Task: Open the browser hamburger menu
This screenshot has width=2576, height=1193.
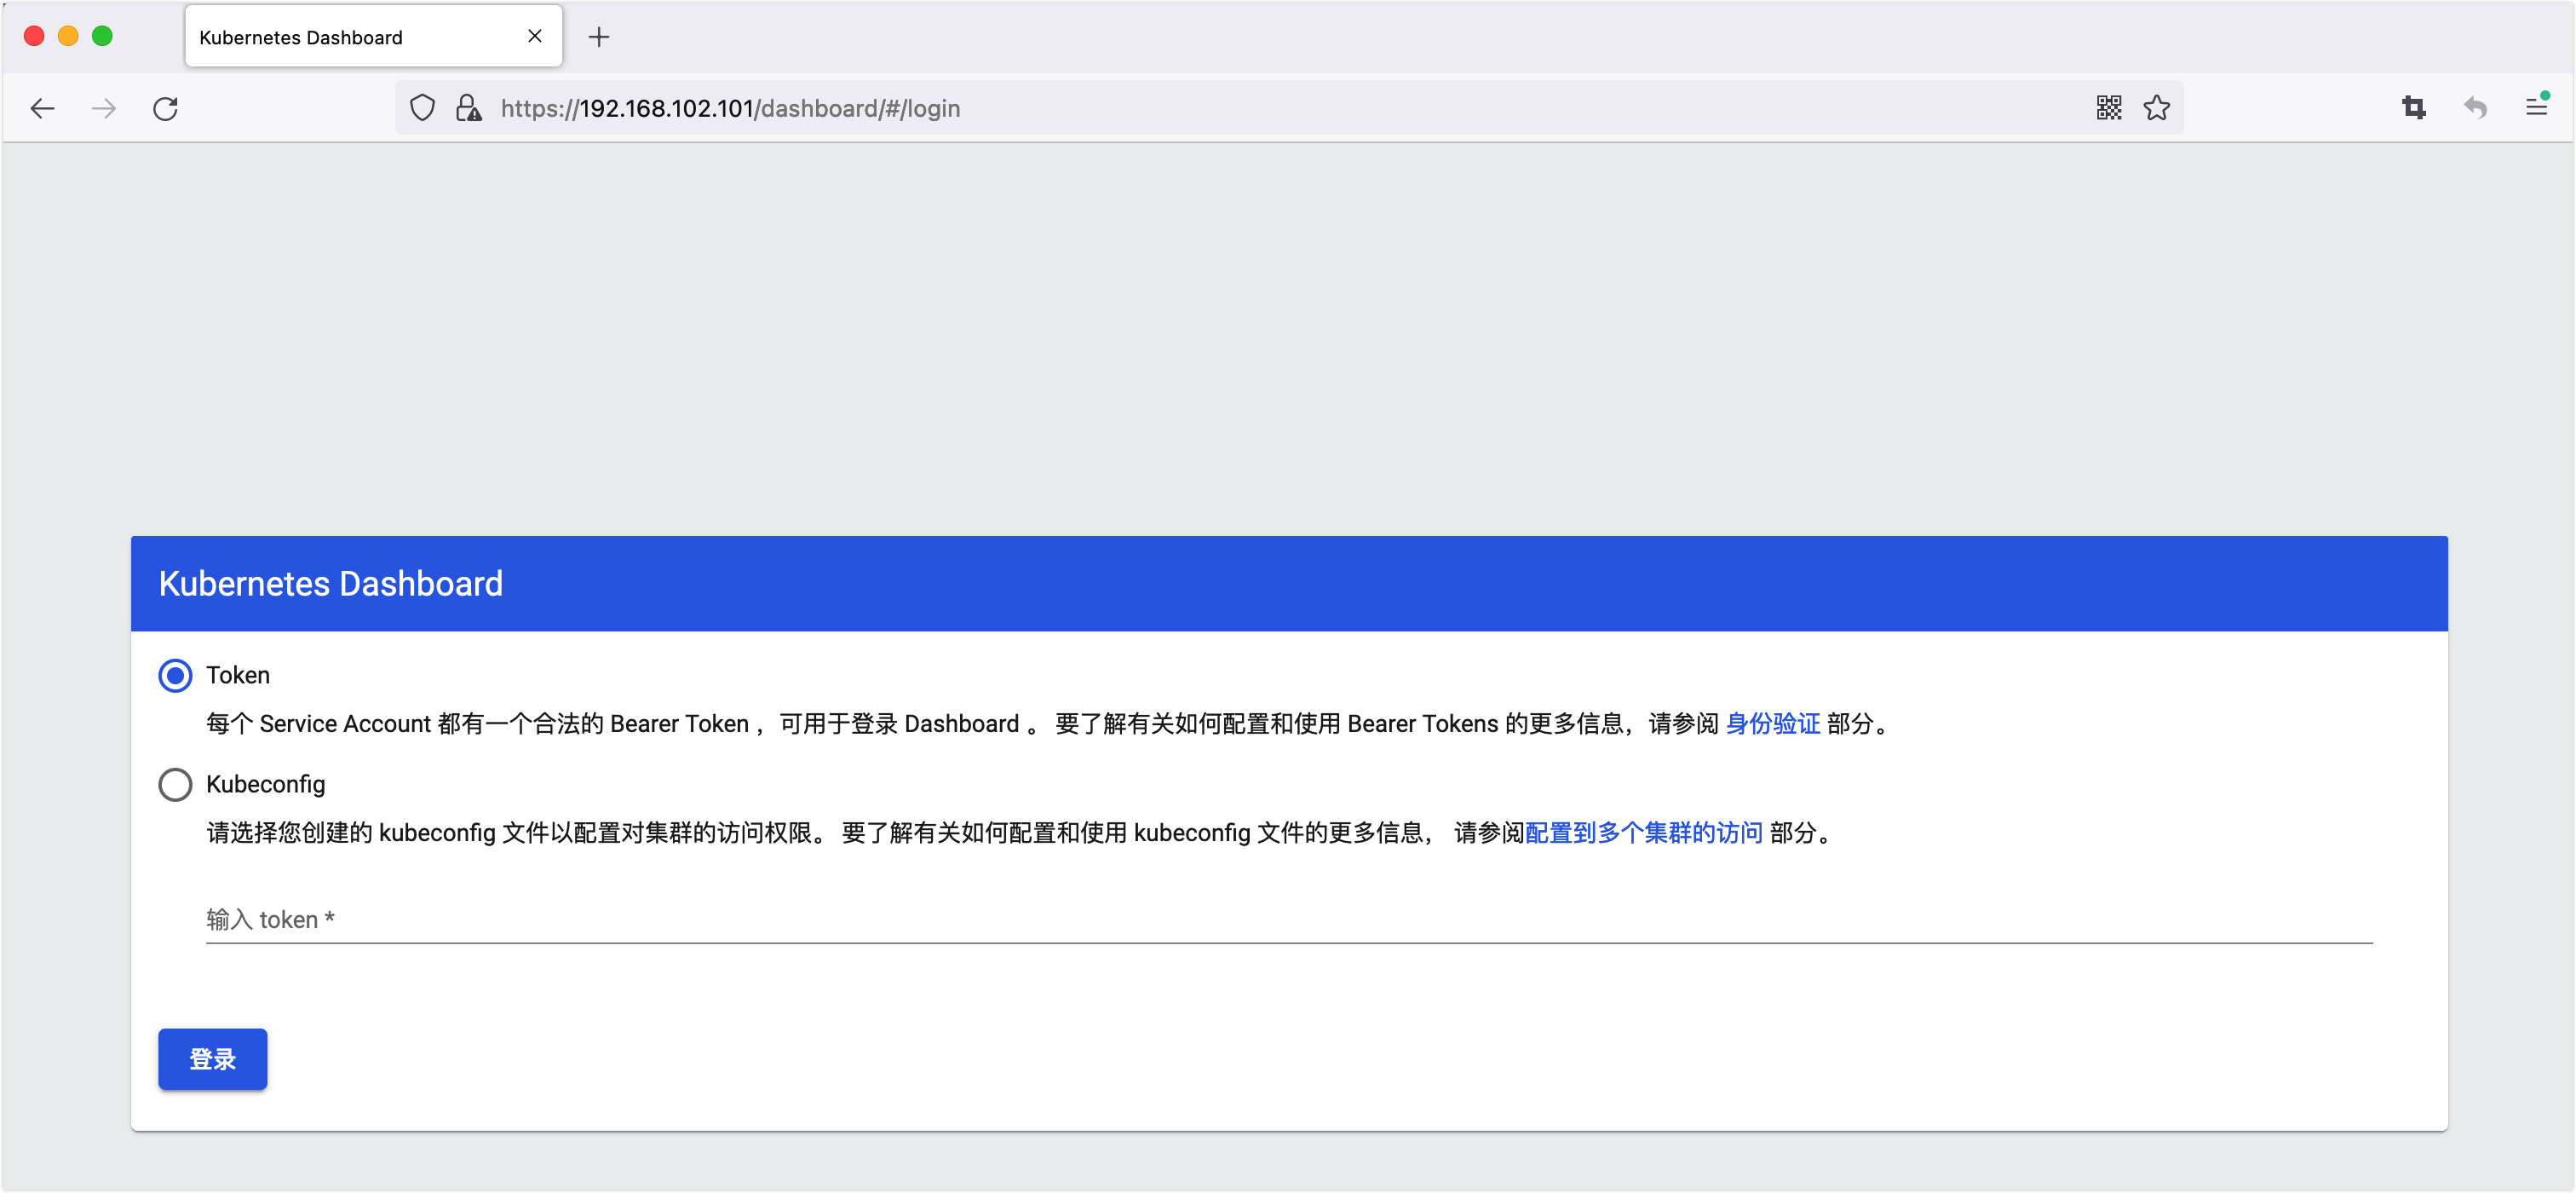Action: tap(2536, 105)
